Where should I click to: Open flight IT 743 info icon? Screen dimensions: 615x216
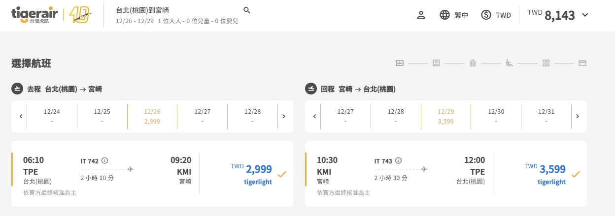click(x=398, y=161)
